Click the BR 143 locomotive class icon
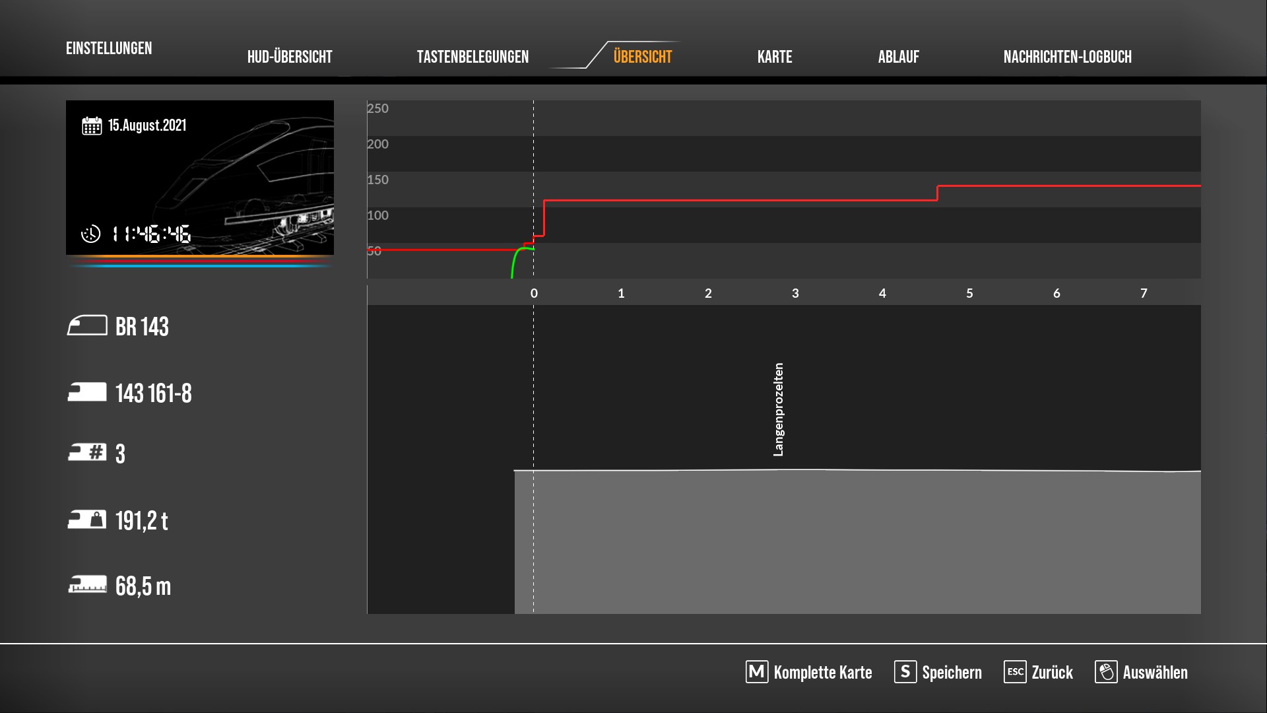The height and width of the screenshot is (713, 1267). [87, 325]
